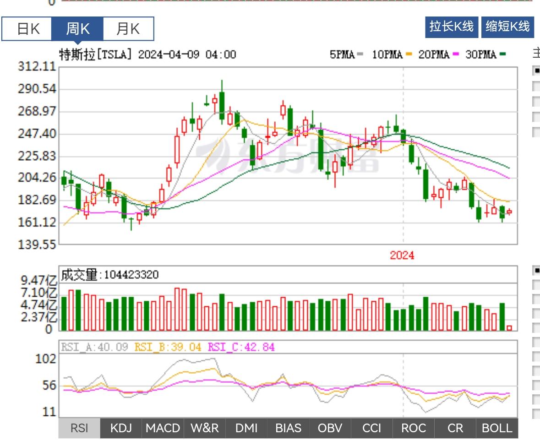Click the 4.74亿 volume axis label
The image size is (540, 446).
point(39,305)
